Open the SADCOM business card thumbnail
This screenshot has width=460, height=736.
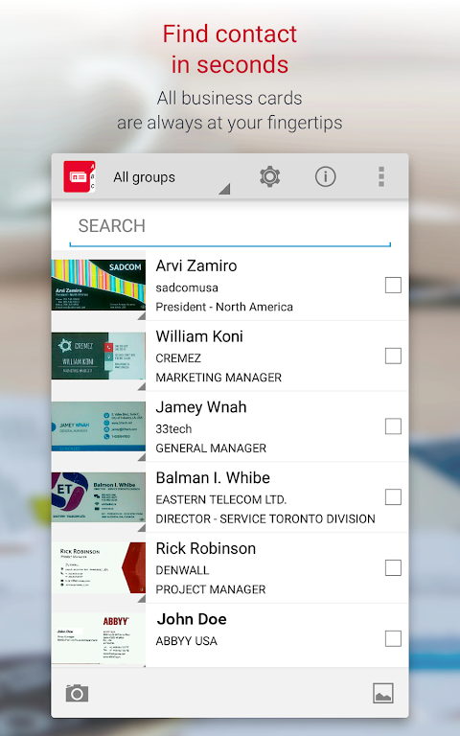coord(99,285)
